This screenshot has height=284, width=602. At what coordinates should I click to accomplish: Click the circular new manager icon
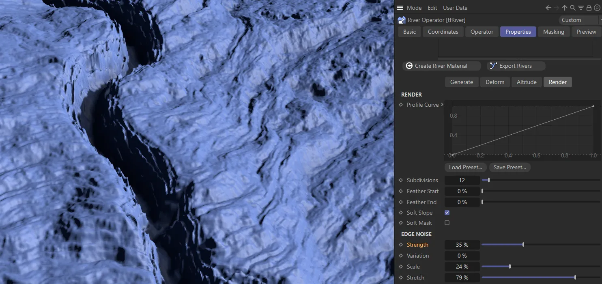[x=596, y=8]
